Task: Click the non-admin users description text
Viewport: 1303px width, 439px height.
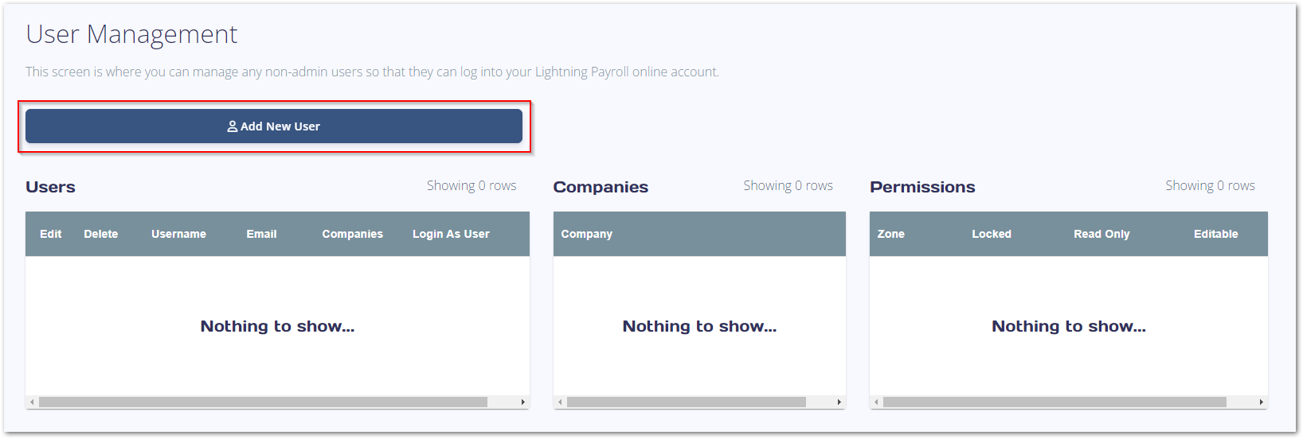Action: 372,72
